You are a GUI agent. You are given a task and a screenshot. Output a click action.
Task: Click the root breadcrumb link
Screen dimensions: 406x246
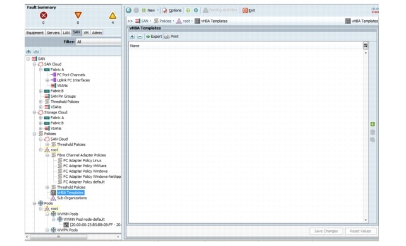pyautogui.click(x=186, y=21)
